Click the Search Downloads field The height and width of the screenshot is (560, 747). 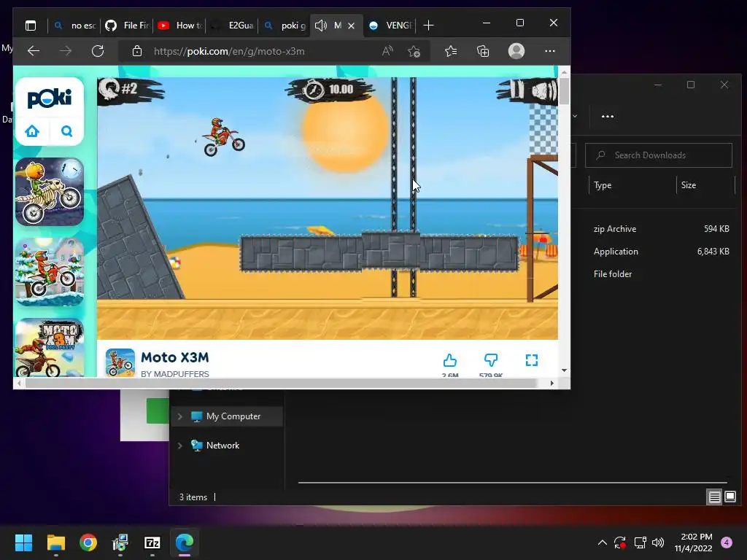click(x=659, y=155)
